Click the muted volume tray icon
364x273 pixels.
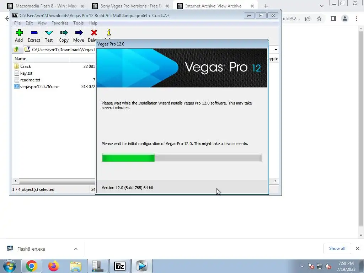pos(328,266)
